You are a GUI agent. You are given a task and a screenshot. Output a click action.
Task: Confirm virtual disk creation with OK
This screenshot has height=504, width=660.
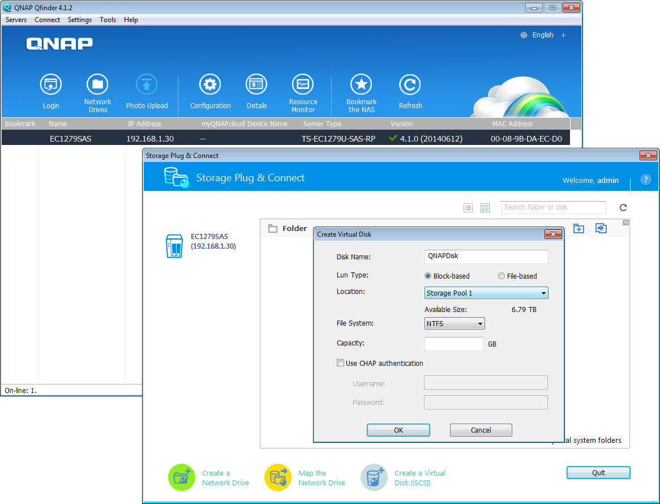pos(398,430)
